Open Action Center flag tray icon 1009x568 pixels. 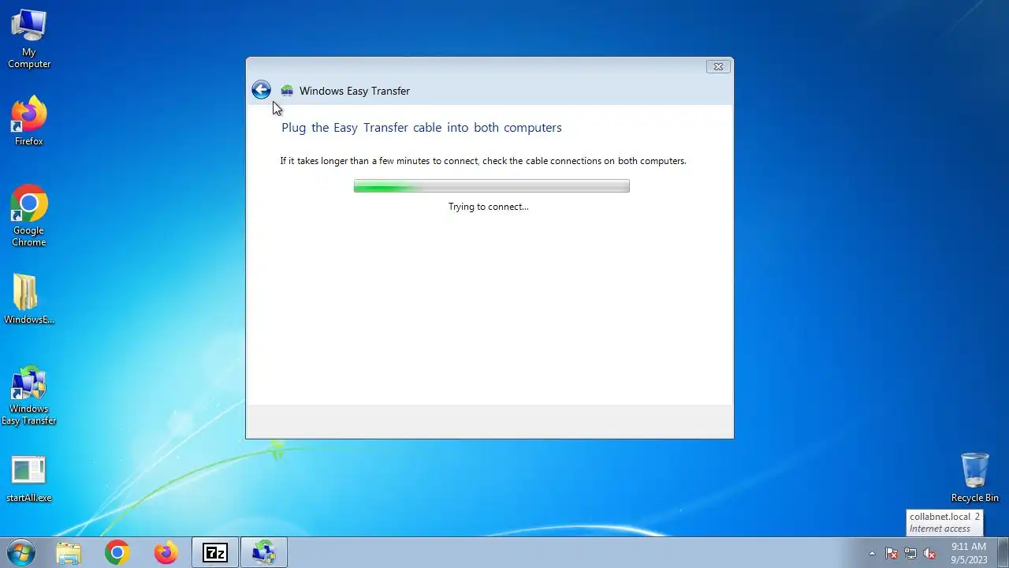coord(892,553)
